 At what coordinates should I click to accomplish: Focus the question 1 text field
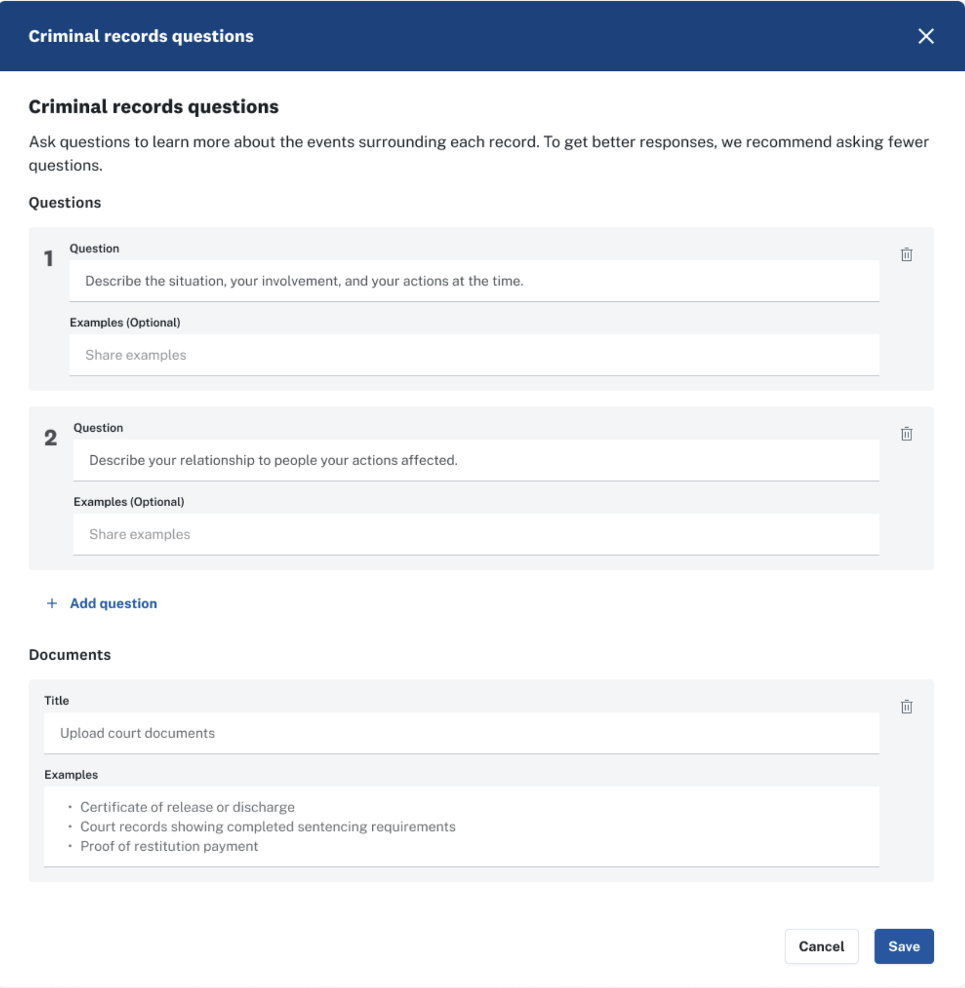(474, 281)
